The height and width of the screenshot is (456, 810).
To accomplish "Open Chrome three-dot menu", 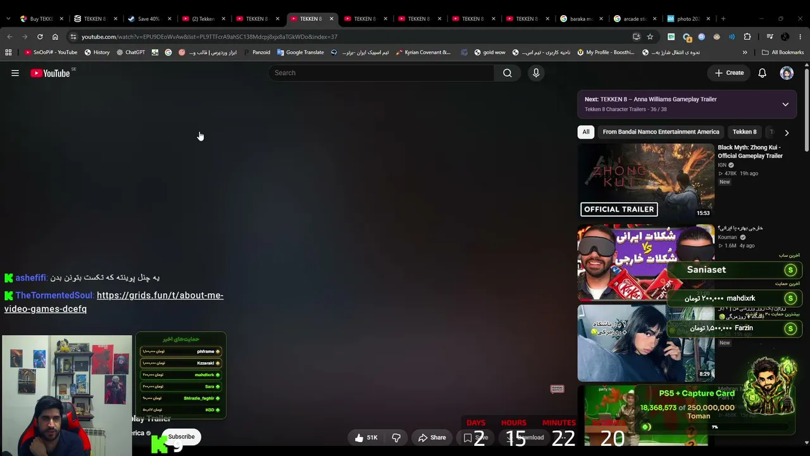I will coord(801,37).
